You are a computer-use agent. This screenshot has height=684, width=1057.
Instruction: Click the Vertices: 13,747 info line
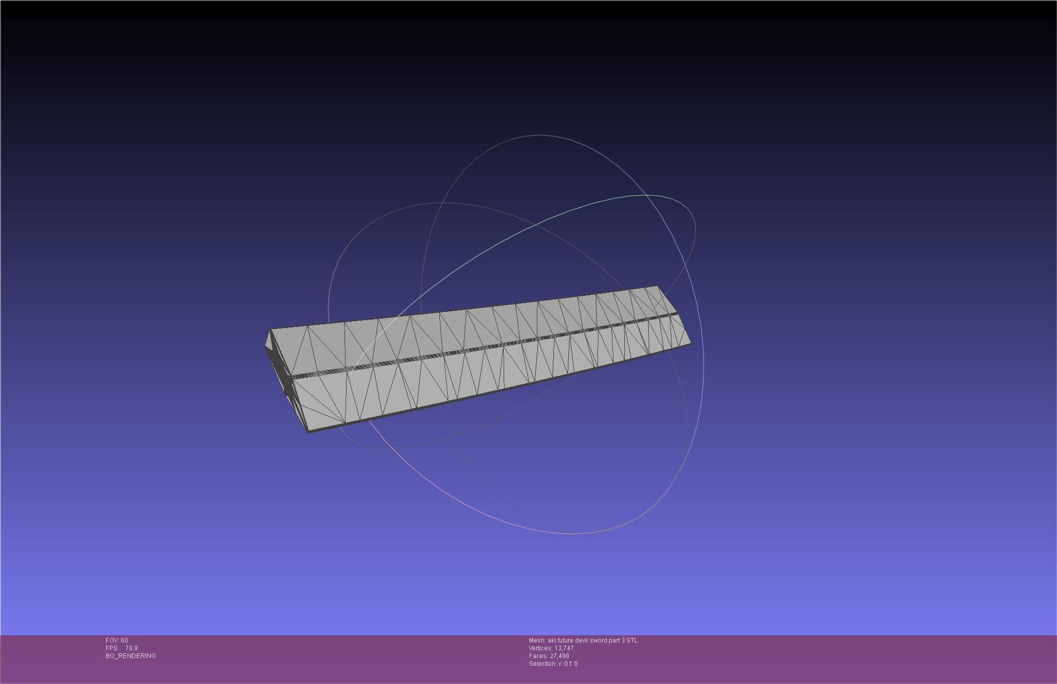point(551,648)
